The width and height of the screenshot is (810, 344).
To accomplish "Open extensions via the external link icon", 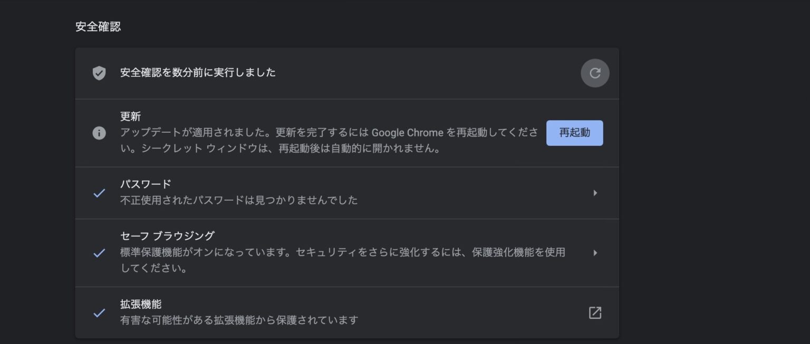I will tap(595, 312).
